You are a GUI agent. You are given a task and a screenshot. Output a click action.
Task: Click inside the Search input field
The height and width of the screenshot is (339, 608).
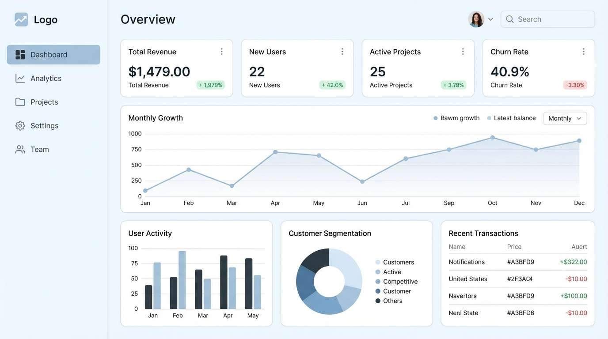[548, 19]
